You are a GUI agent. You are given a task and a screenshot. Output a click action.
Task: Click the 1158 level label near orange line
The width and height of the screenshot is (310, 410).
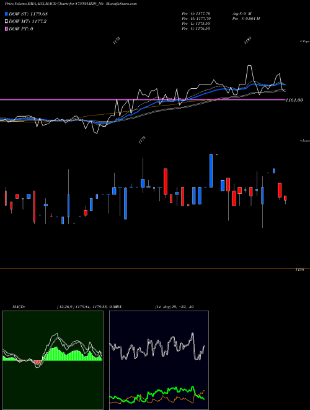[x=299, y=270]
